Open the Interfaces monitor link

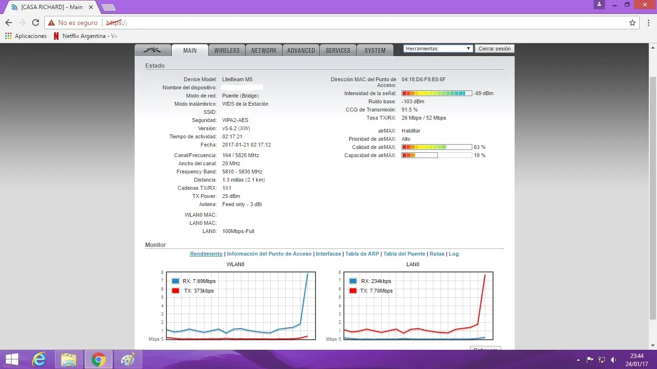(328, 254)
